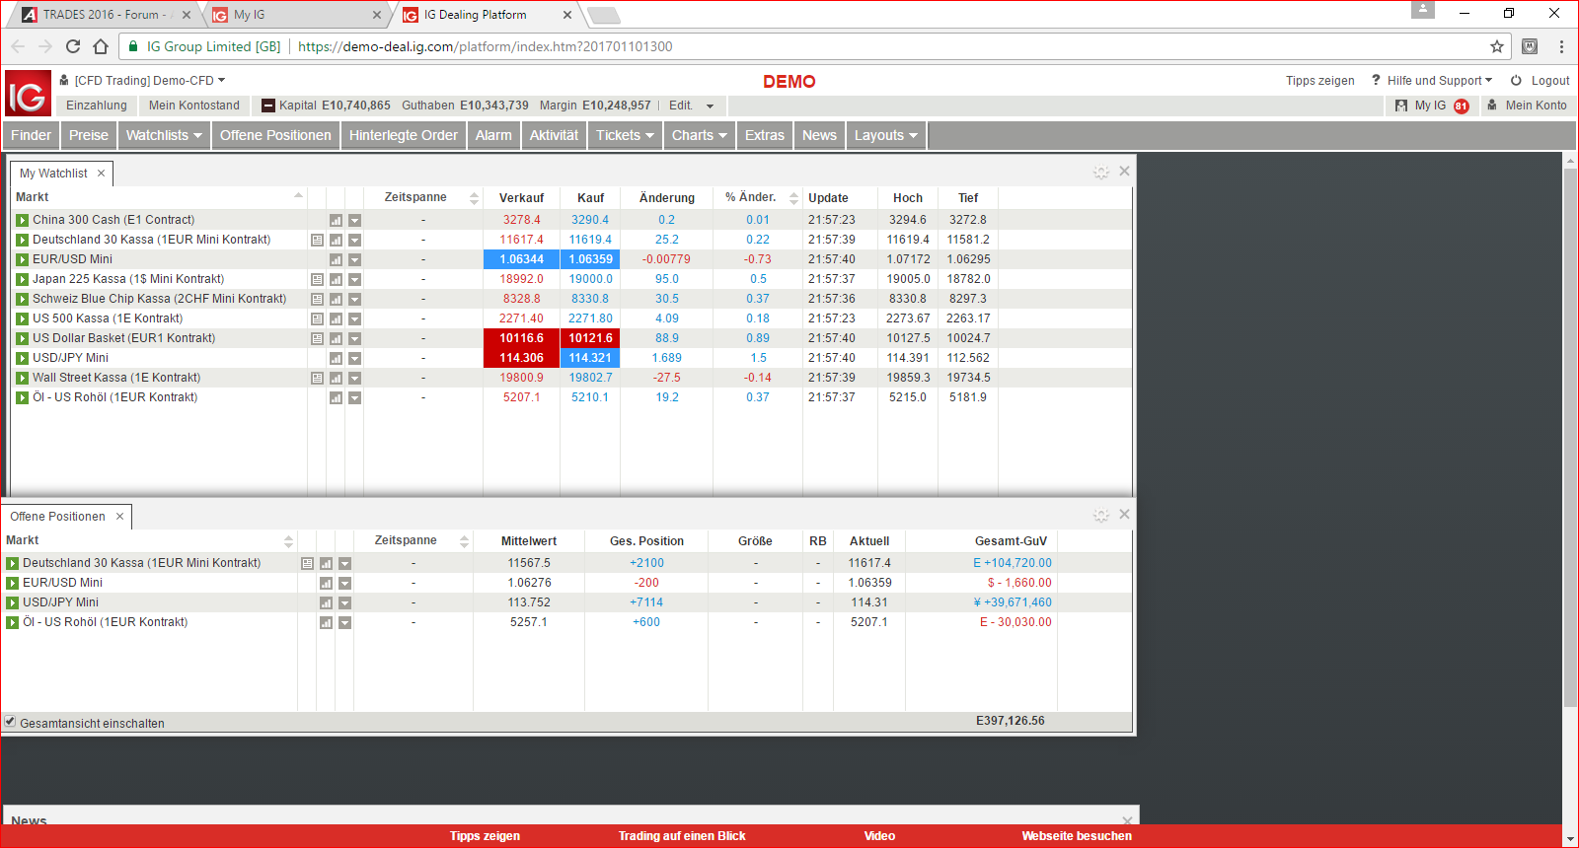Click Trading auf einen Blick in the bottom bar

click(682, 836)
